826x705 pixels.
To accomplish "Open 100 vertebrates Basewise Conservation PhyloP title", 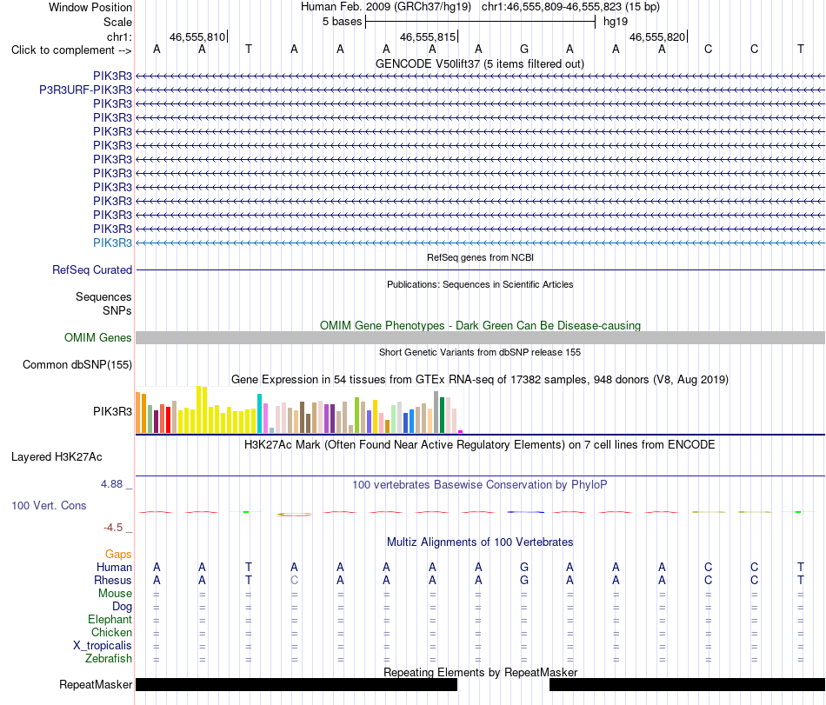I will coord(480,484).
